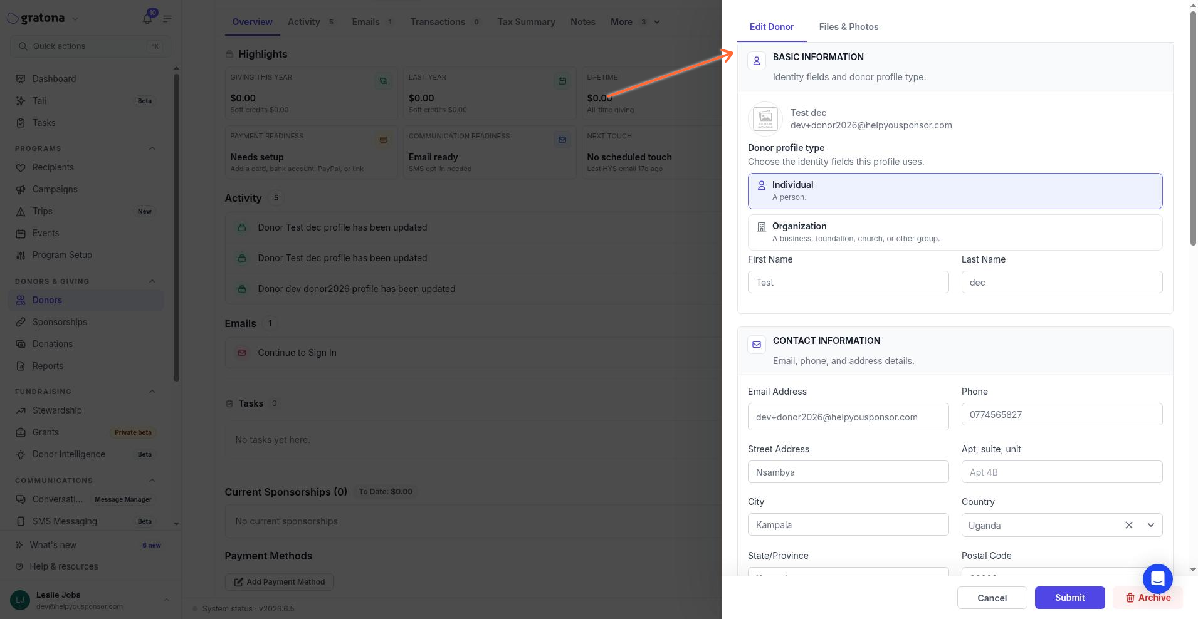The image size is (1198, 619).
Task: Select the Organization profile type
Action: (x=955, y=232)
